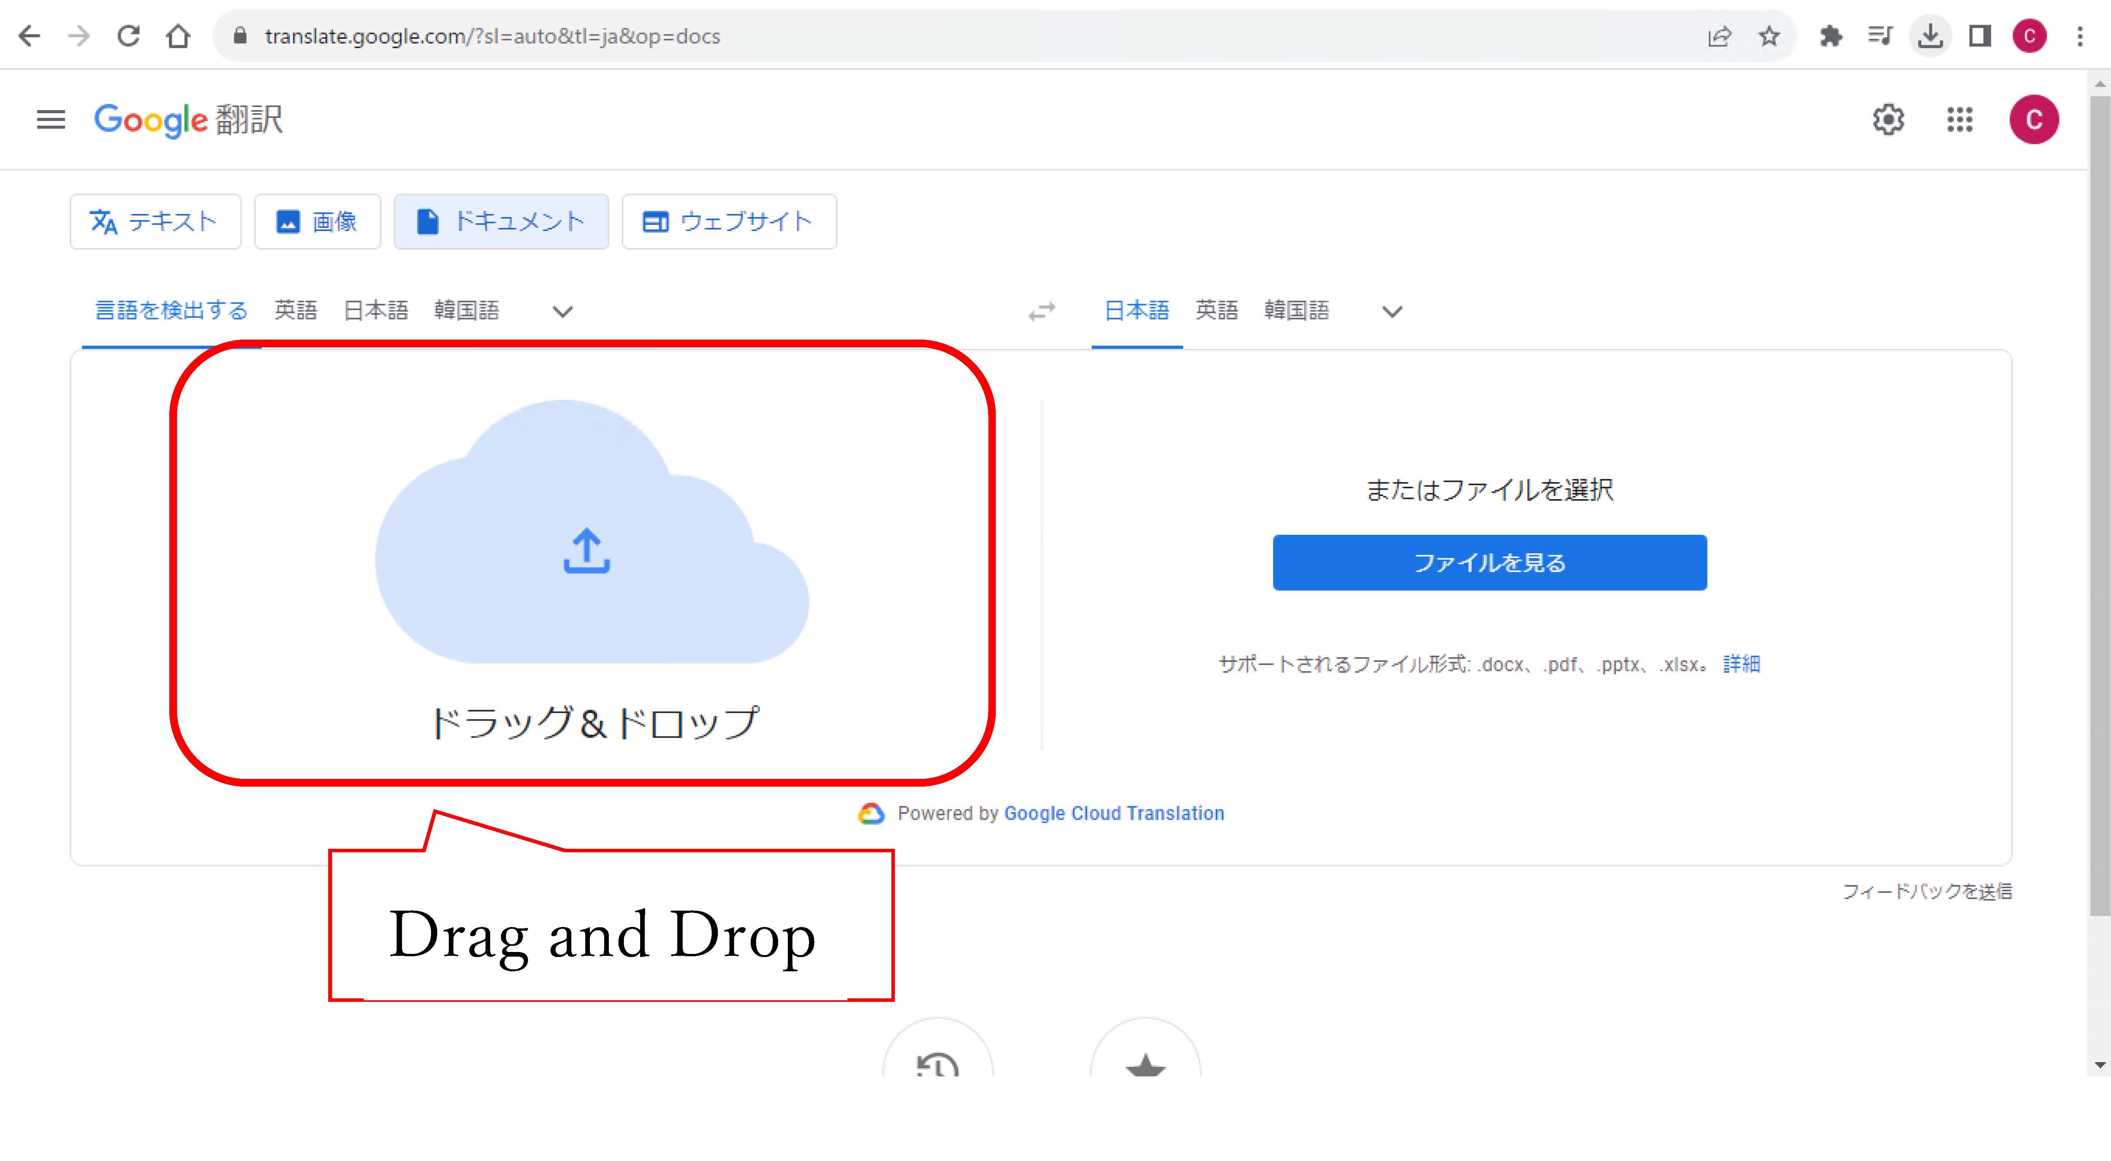Open the Google apps grid
The width and height of the screenshot is (2111, 1161).
[x=1959, y=120]
